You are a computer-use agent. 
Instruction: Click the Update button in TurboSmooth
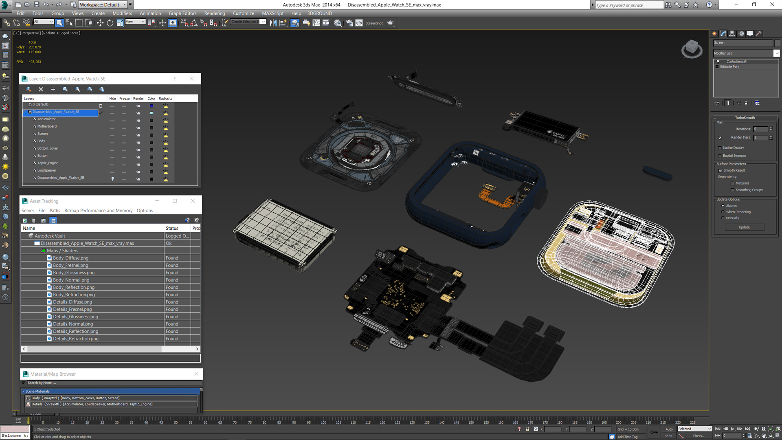coord(744,227)
